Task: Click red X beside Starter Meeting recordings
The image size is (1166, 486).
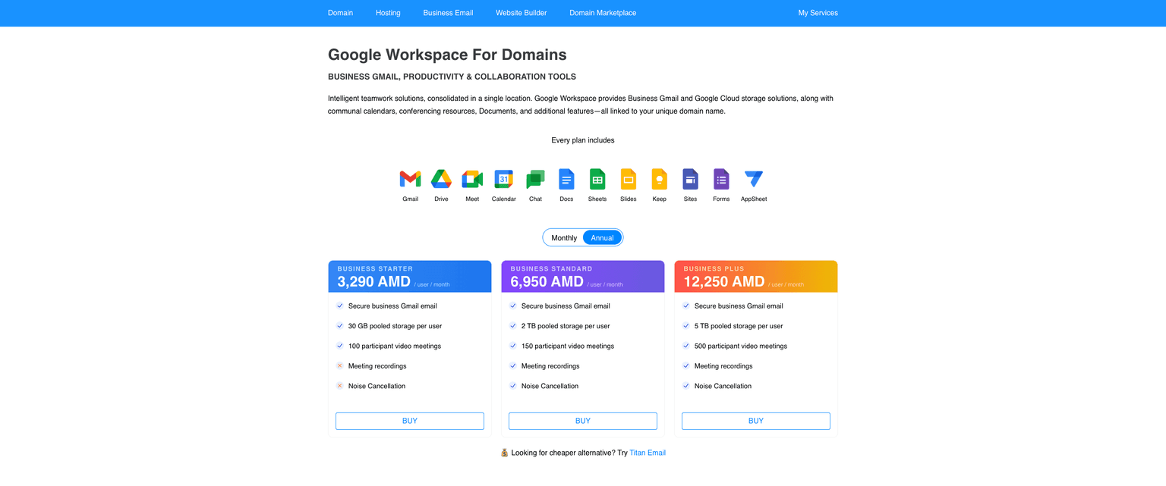Action: 339,365
